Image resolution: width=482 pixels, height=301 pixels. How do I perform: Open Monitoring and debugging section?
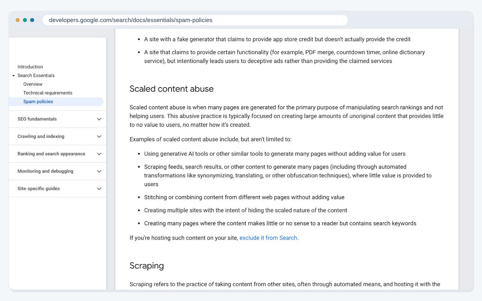pyautogui.click(x=45, y=171)
